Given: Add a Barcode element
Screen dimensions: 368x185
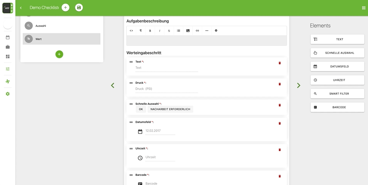Looking at the screenshot, I should [x=337, y=107].
